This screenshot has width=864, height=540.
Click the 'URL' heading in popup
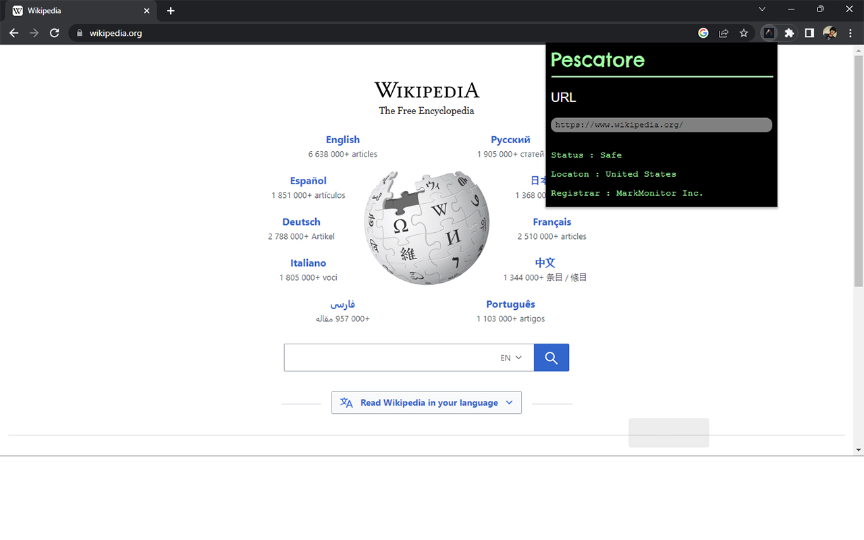(564, 97)
